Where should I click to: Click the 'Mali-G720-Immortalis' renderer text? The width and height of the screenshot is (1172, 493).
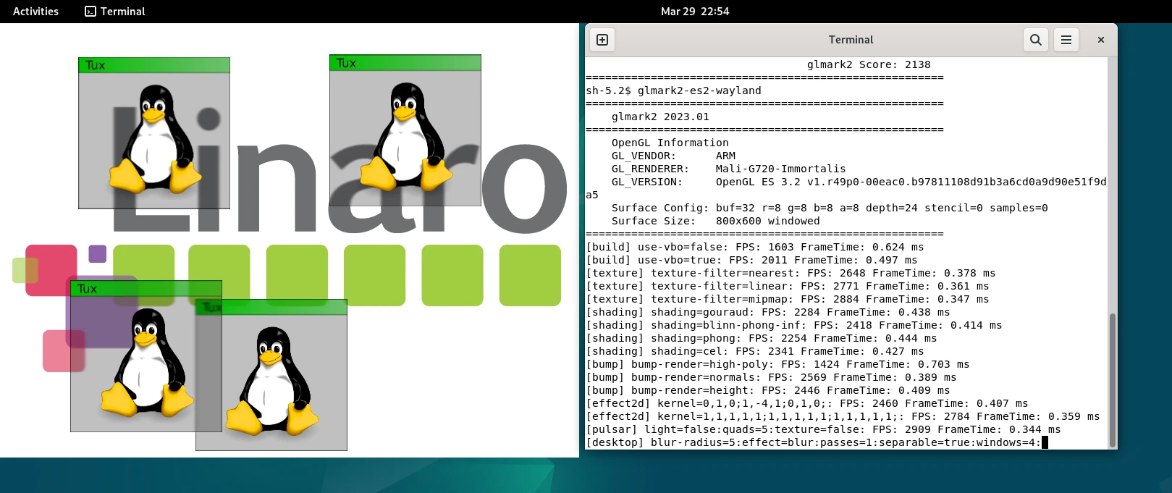click(x=780, y=169)
